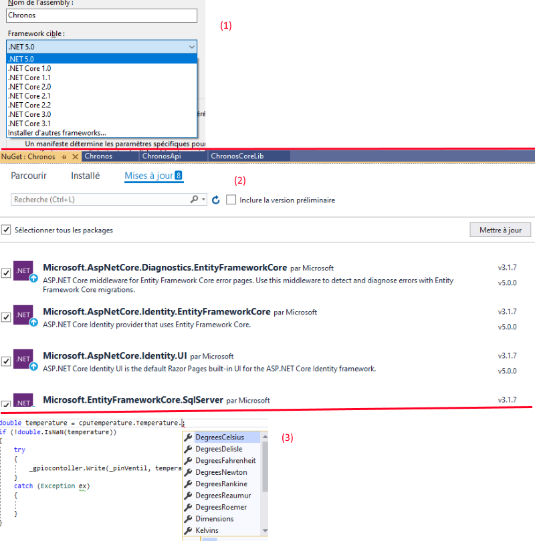Open the Installé tab
The image size is (535, 541).
pos(85,176)
